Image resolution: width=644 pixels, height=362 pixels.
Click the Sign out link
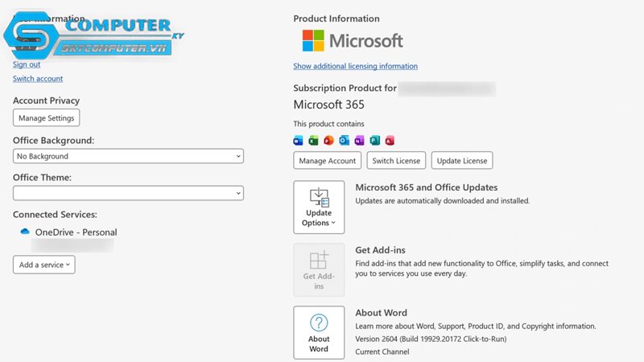coord(27,64)
